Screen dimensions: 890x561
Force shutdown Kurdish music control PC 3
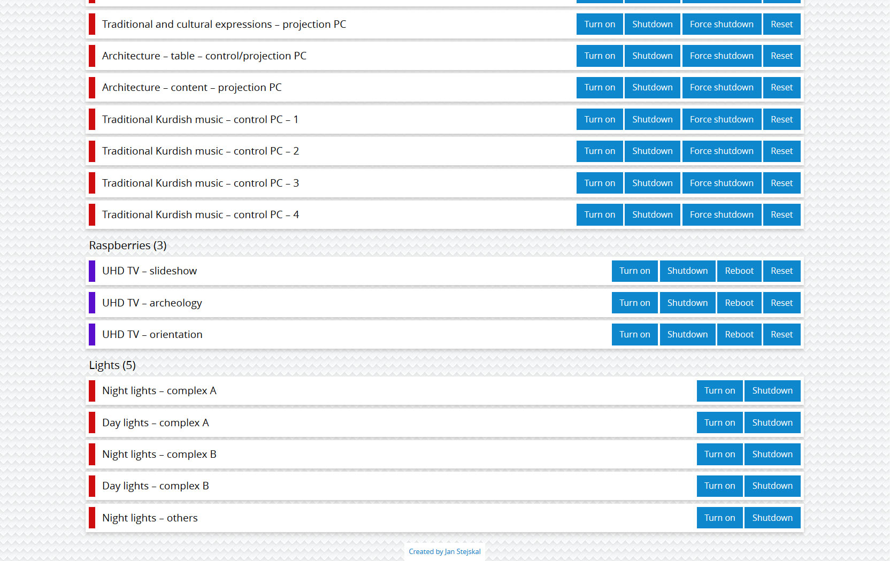point(722,183)
